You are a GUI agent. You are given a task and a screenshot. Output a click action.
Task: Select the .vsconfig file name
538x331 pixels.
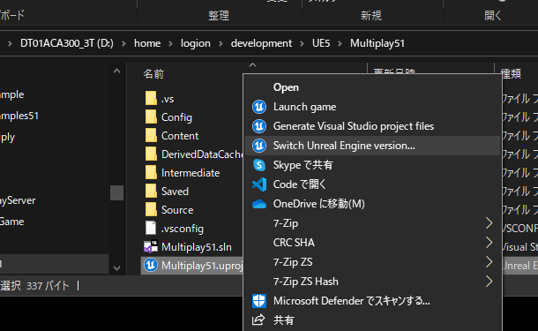183,229
